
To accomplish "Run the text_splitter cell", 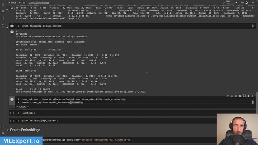I will point(12,99).
